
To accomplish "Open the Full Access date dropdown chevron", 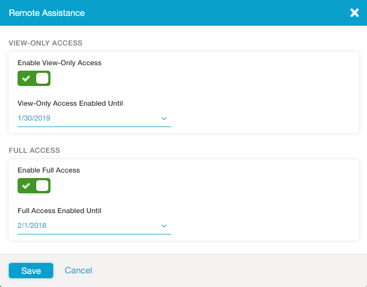I will (x=163, y=226).
